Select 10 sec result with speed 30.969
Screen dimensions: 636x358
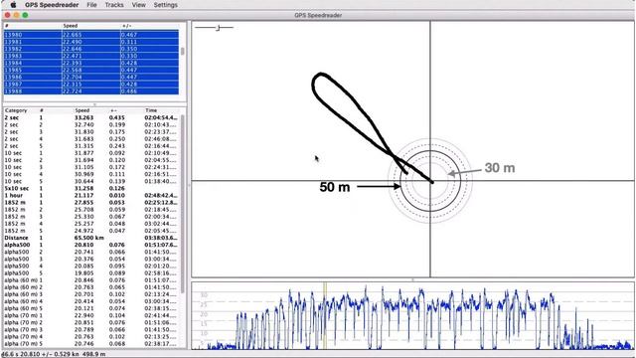pos(91,174)
